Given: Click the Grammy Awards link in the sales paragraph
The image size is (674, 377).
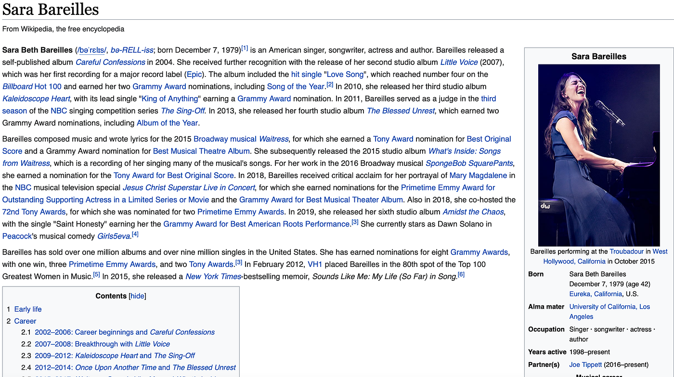Looking at the screenshot, I should pos(479,252).
